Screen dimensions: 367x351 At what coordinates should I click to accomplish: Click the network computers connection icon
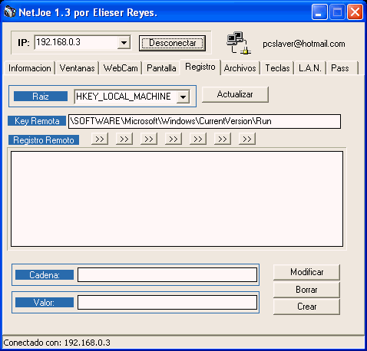239,43
